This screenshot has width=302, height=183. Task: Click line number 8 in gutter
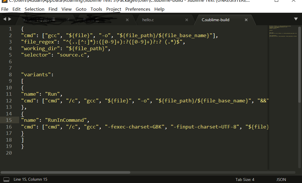10,75
